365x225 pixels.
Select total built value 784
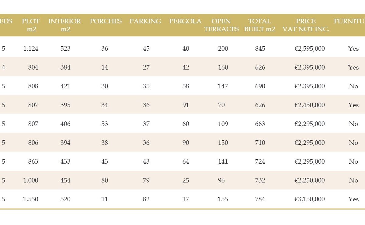point(260,199)
